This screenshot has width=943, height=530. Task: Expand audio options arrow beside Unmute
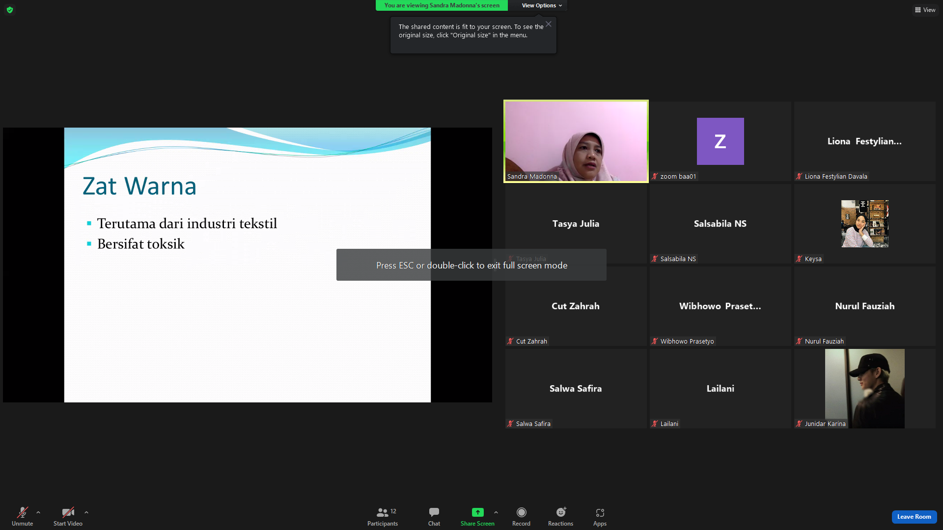click(x=38, y=512)
